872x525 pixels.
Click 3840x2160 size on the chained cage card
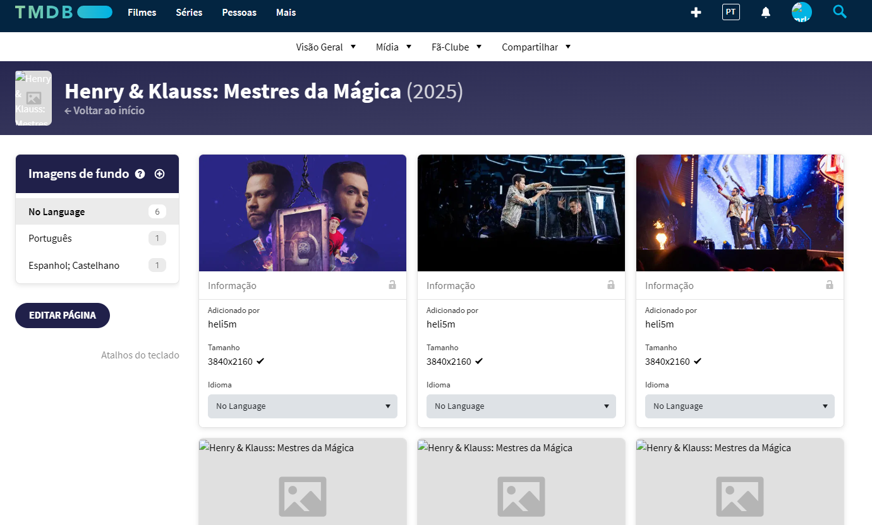[449, 362]
